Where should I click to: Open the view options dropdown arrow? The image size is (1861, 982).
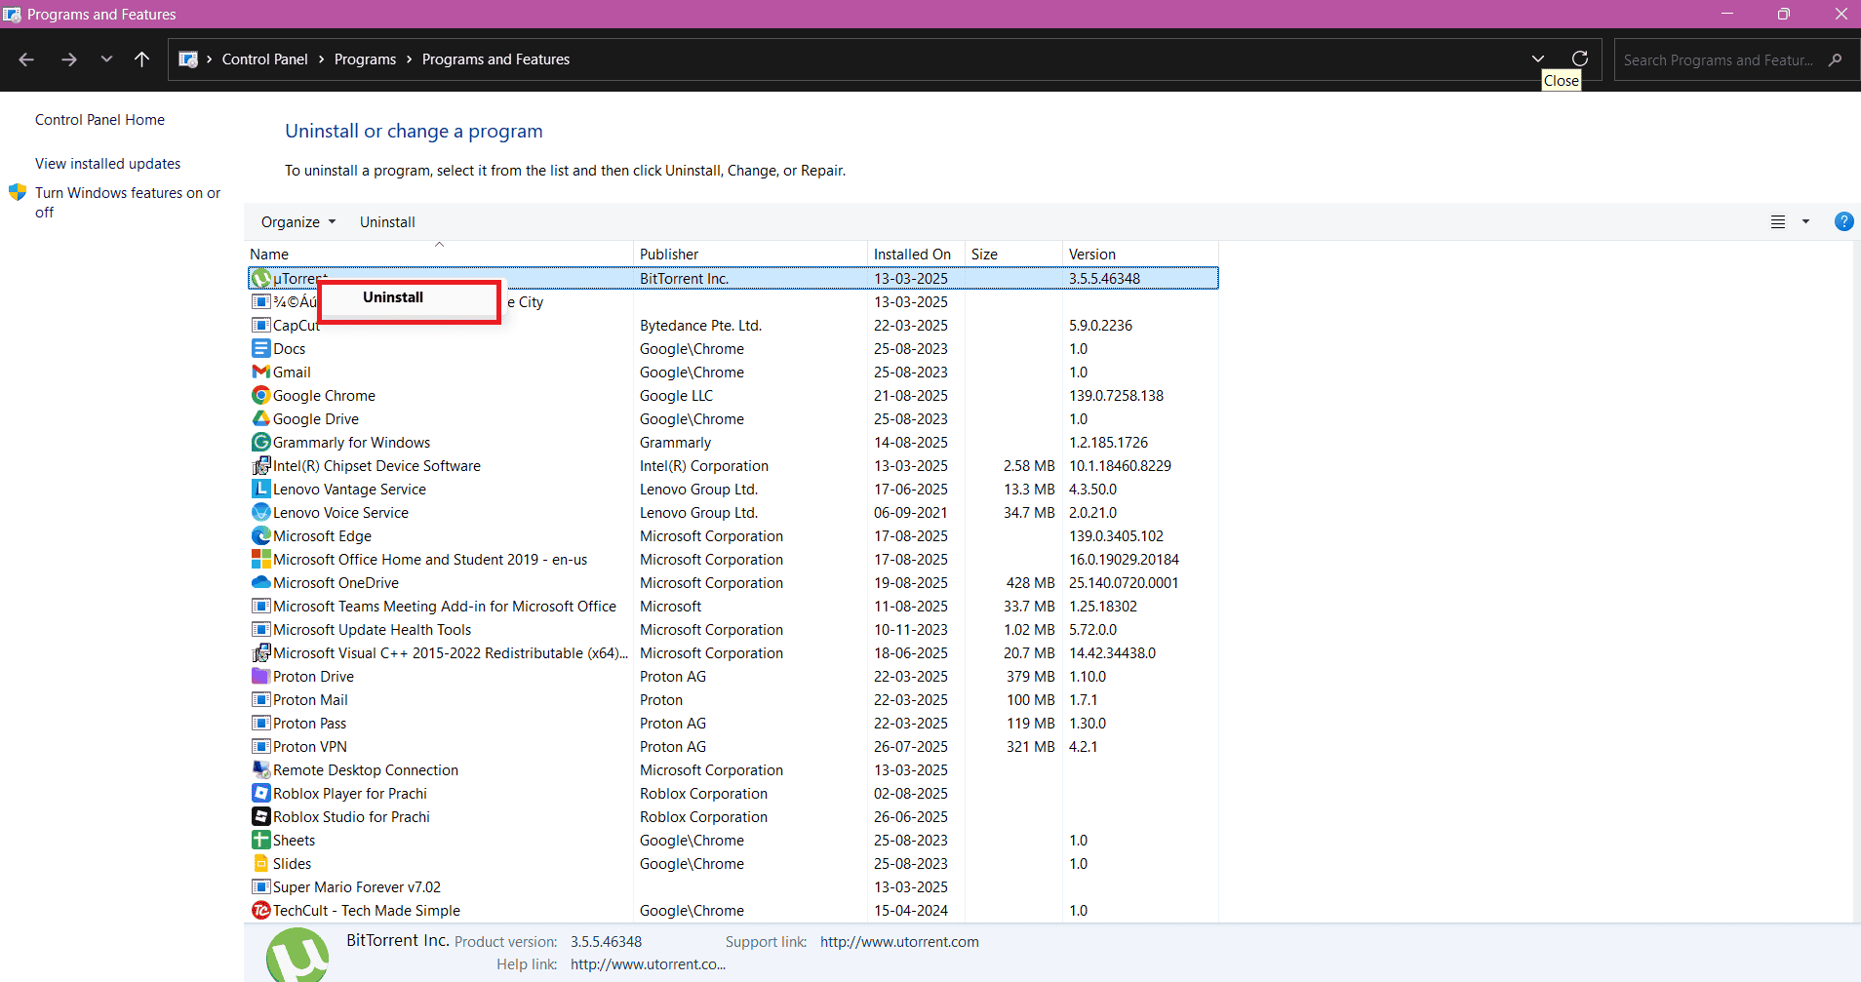tap(1805, 222)
